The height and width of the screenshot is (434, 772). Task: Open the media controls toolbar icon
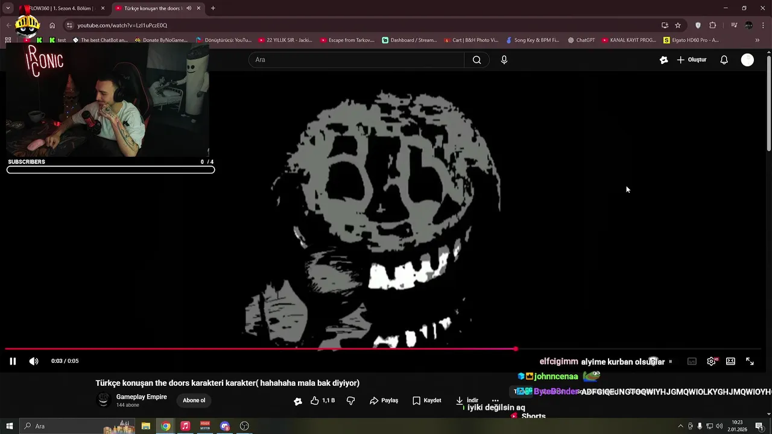tap(734, 25)
